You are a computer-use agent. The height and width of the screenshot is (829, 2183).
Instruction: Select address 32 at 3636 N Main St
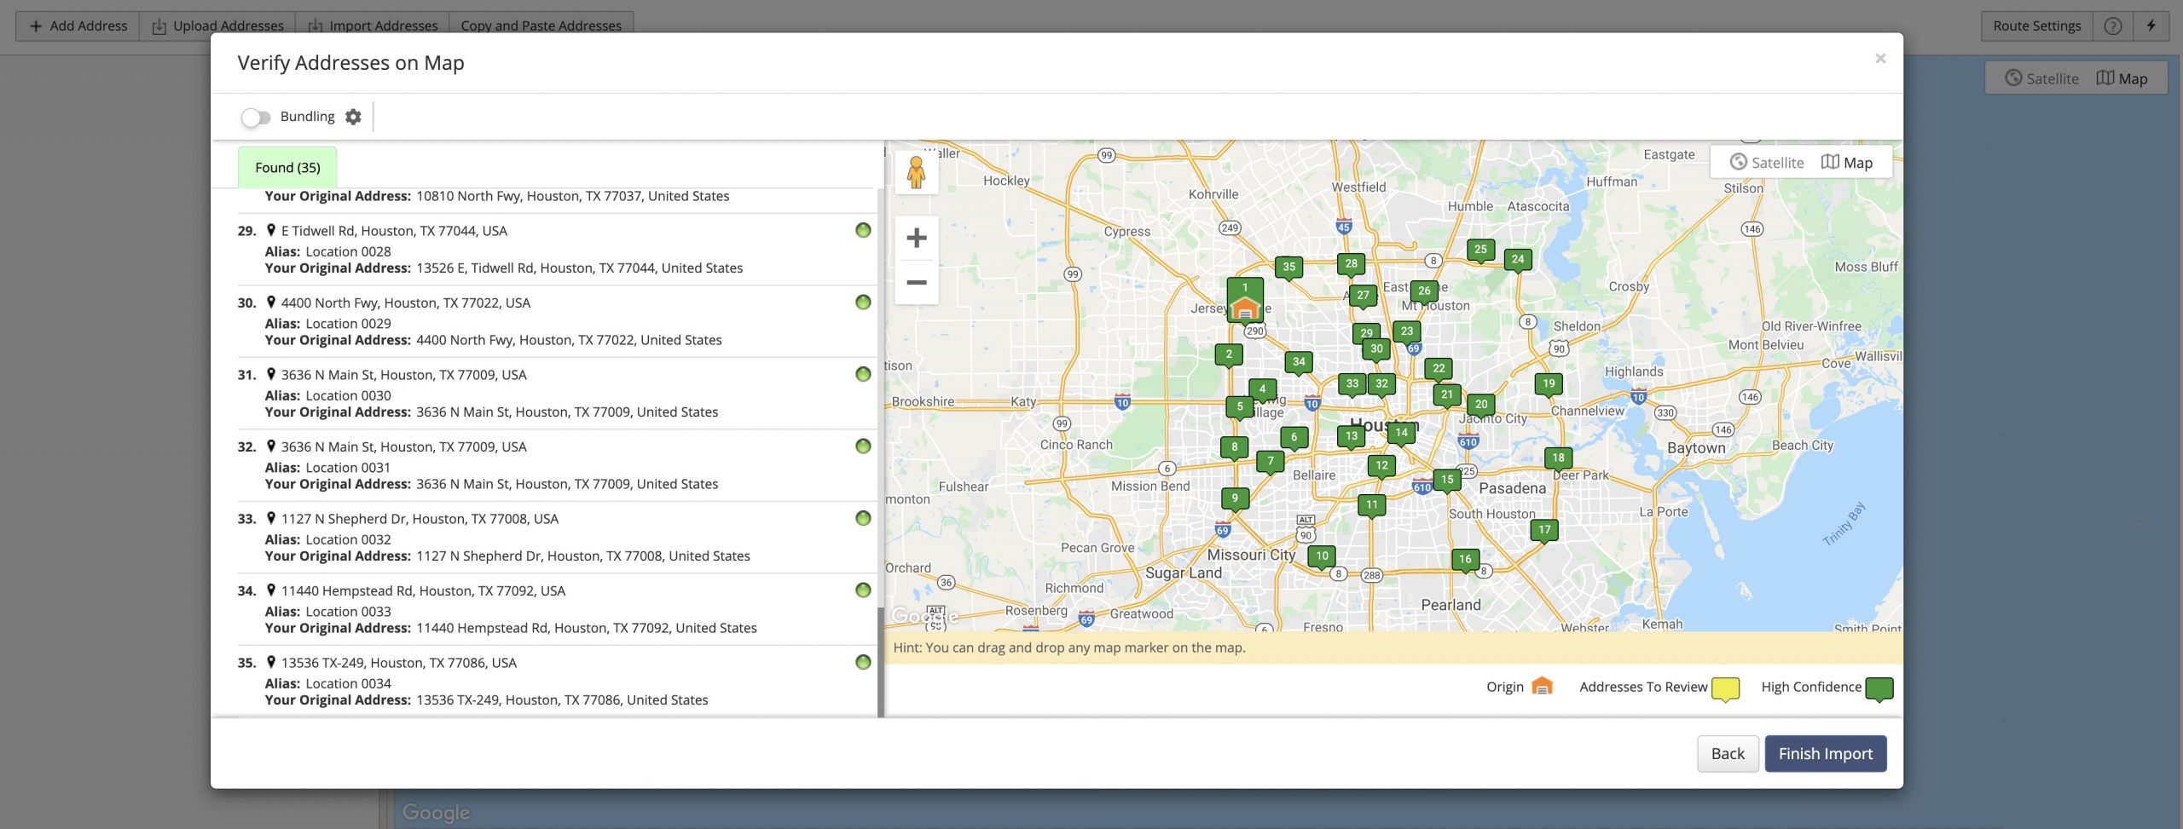[x=556, y=465]
